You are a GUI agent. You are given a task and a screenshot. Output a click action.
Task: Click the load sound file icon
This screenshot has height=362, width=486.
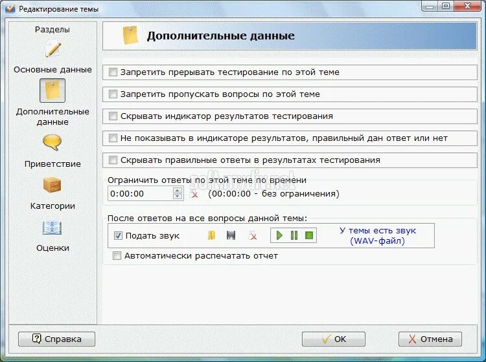point(211,235)
